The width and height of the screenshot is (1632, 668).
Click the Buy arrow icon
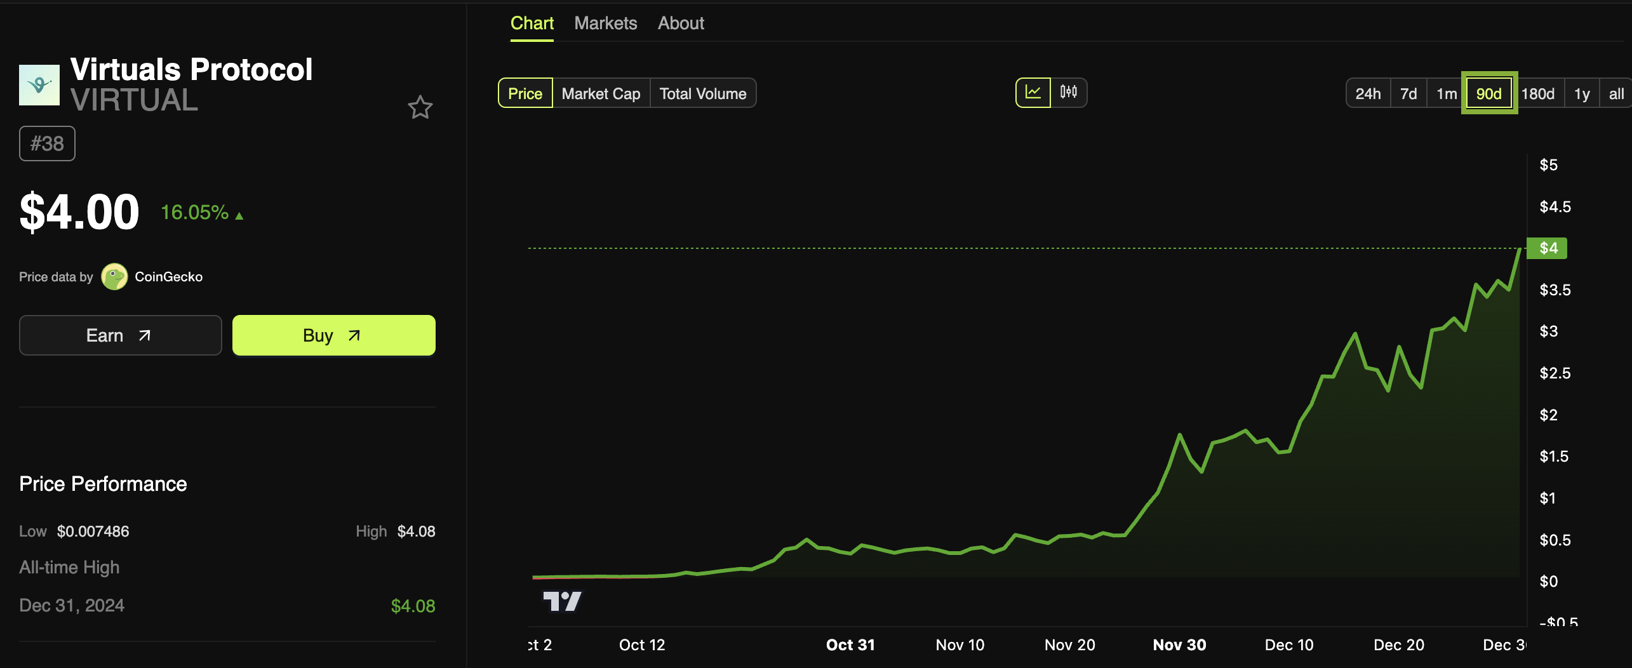(x=353, y=335)
